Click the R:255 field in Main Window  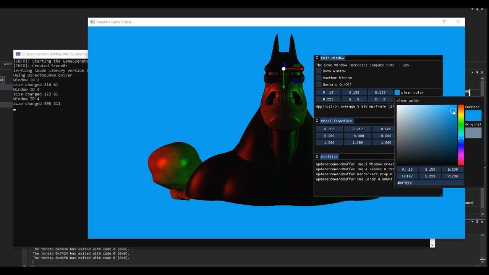click(x=328, y=99)
